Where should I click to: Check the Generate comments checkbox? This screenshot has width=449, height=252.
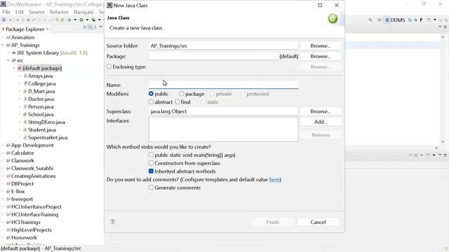(151, 188)
